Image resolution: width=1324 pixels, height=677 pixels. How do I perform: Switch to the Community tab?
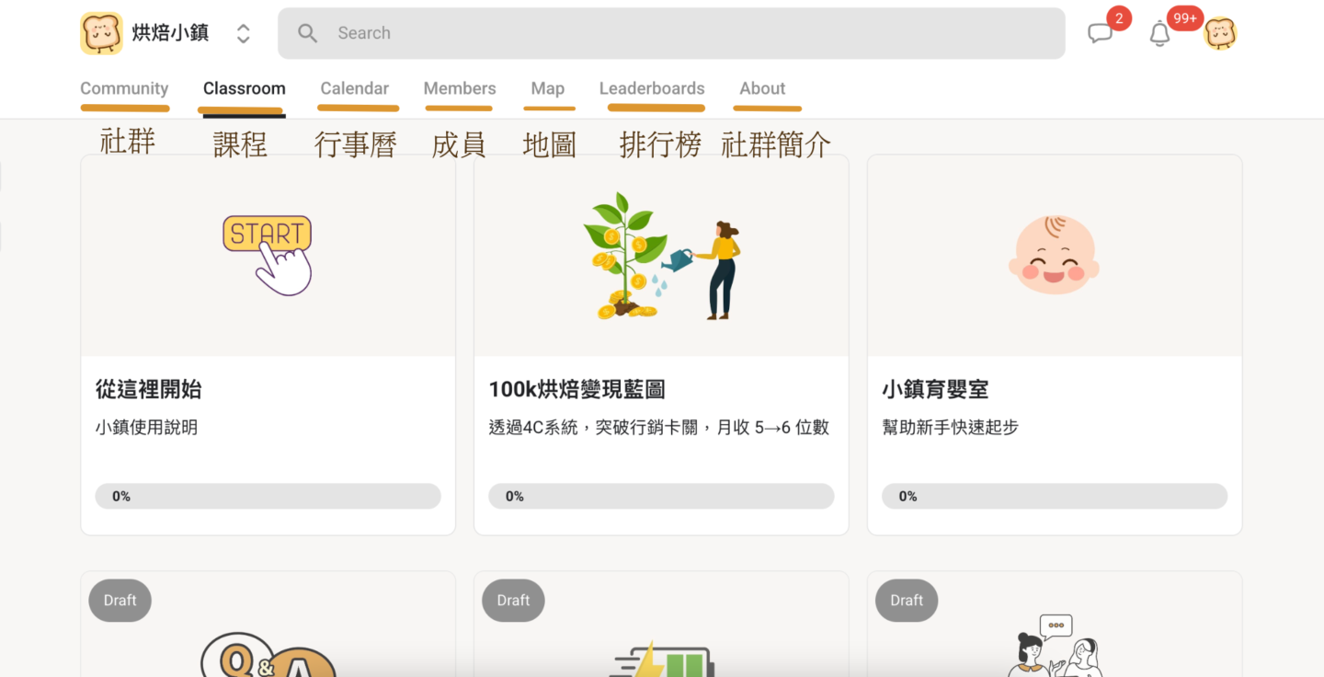(x=124, y=88)
